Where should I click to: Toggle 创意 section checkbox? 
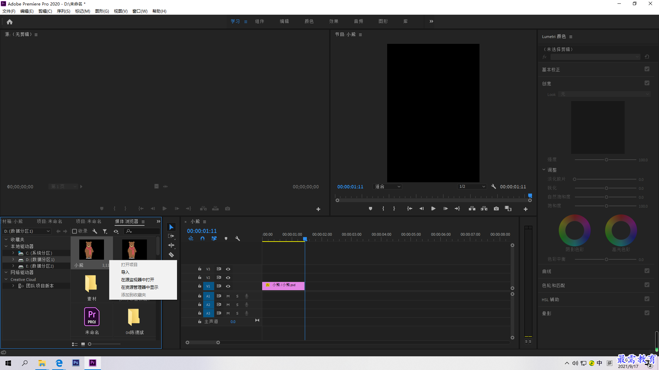(x=647, y=83)
